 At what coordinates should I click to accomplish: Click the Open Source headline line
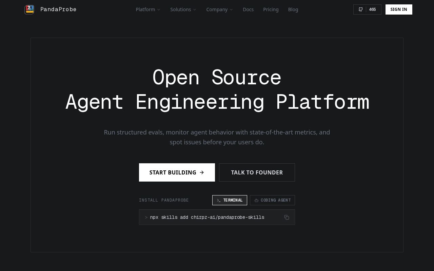(217, 78)
